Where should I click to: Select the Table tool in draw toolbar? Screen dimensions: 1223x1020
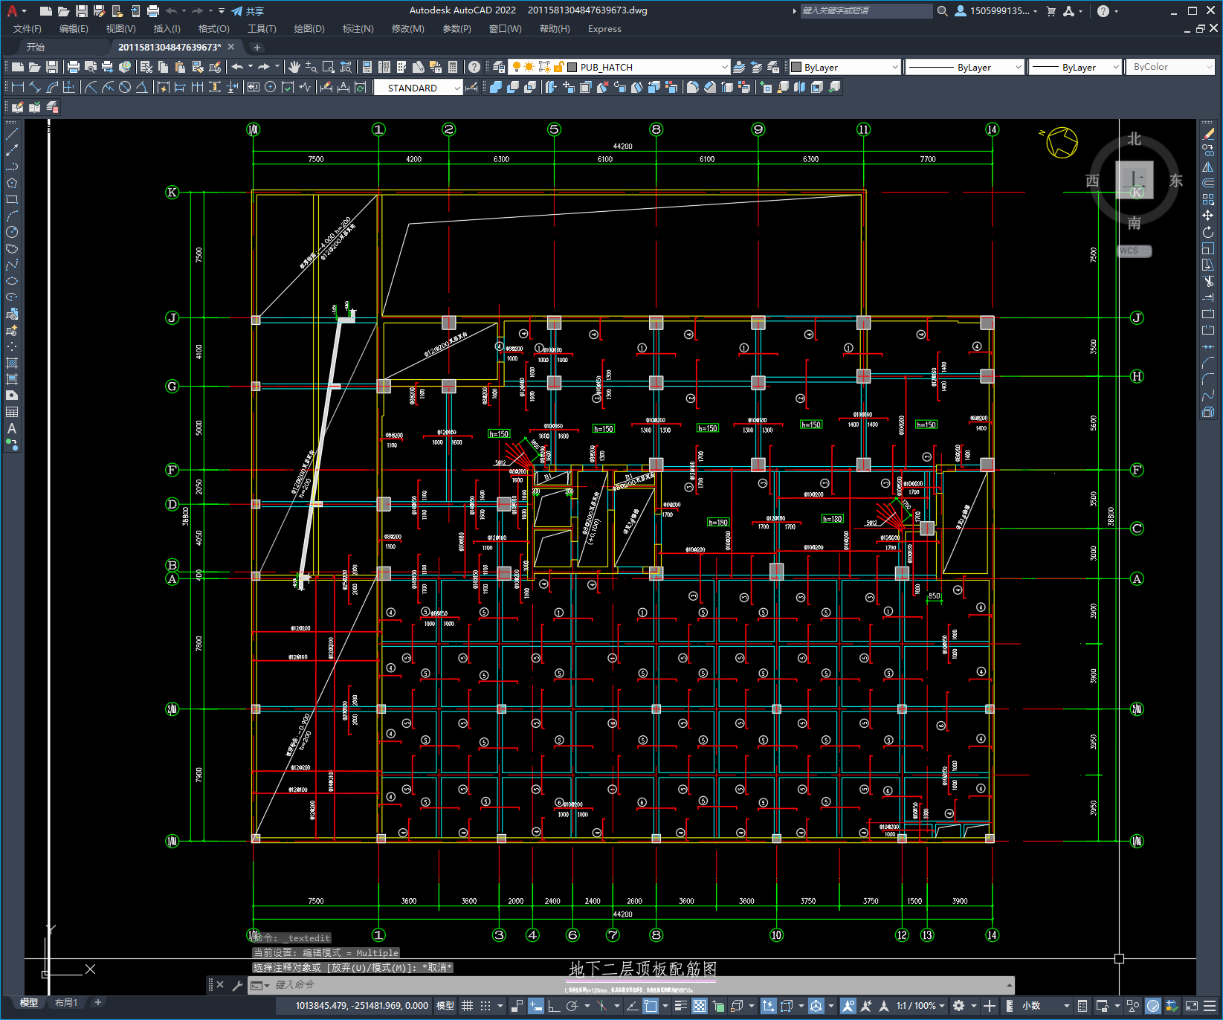pyautogui.click(x=11, y=412)
